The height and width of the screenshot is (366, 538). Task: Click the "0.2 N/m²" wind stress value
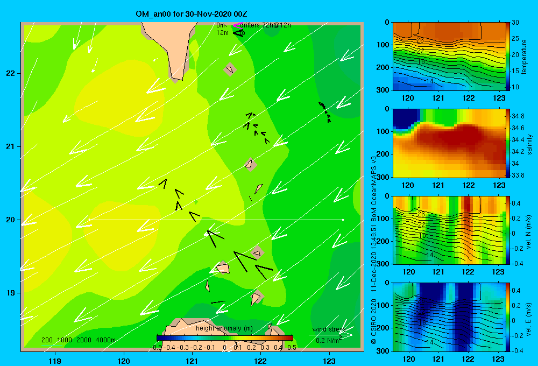click(x=329, y=340)
